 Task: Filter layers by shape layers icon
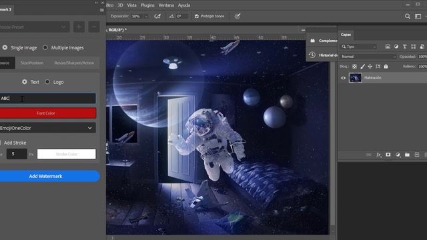(414, 47)
